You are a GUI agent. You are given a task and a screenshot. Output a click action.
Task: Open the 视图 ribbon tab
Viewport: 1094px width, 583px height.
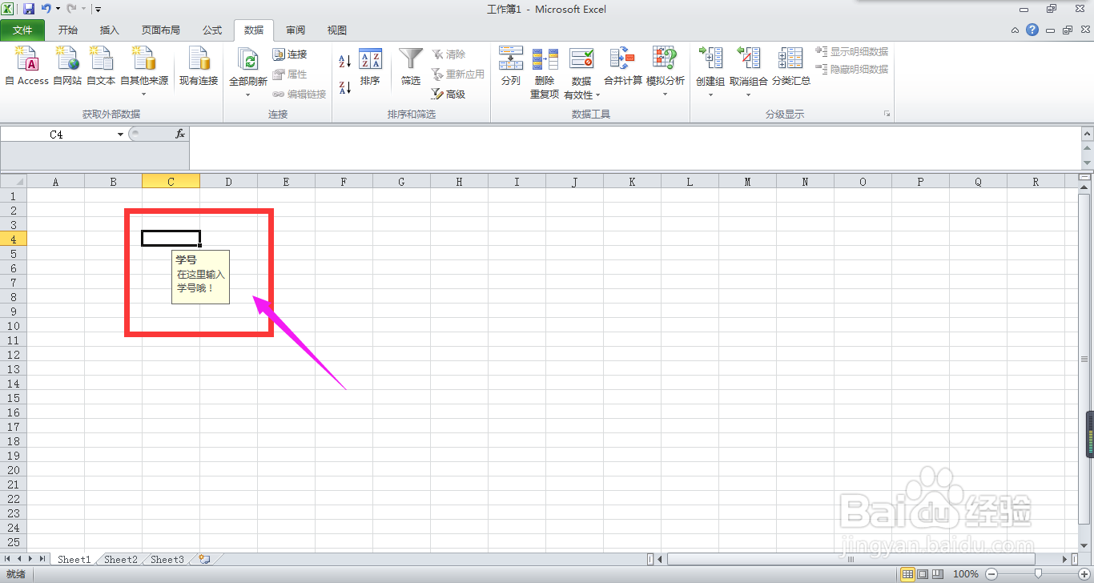point(336,30)
